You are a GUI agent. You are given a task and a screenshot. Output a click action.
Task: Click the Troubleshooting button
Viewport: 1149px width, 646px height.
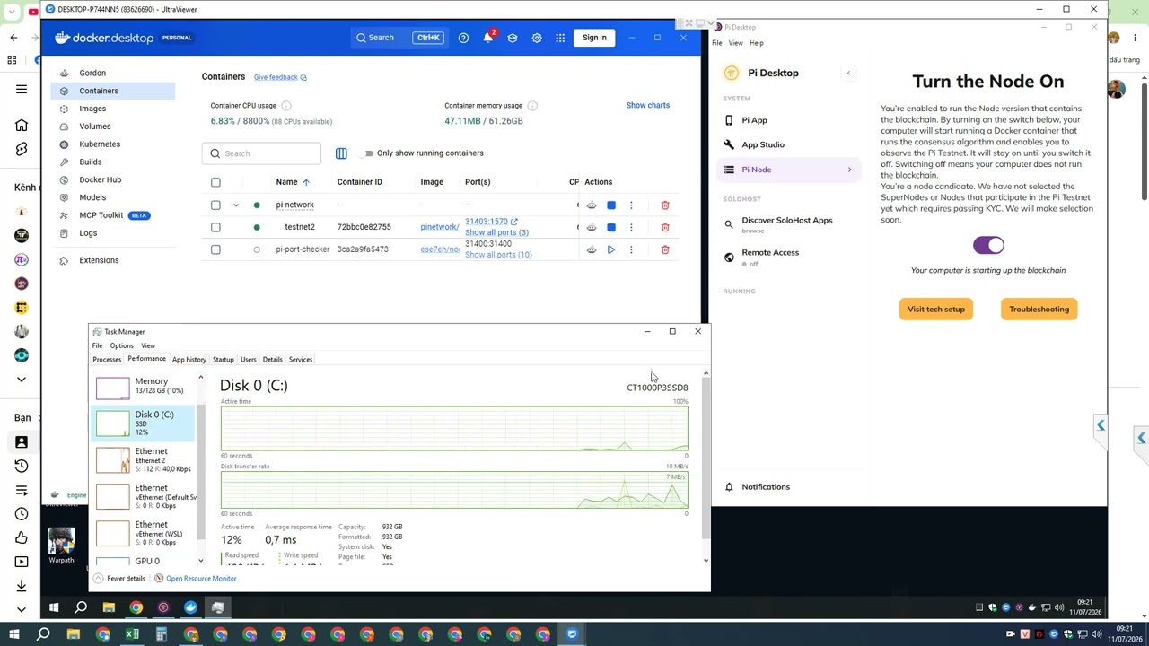[1039, 309]
